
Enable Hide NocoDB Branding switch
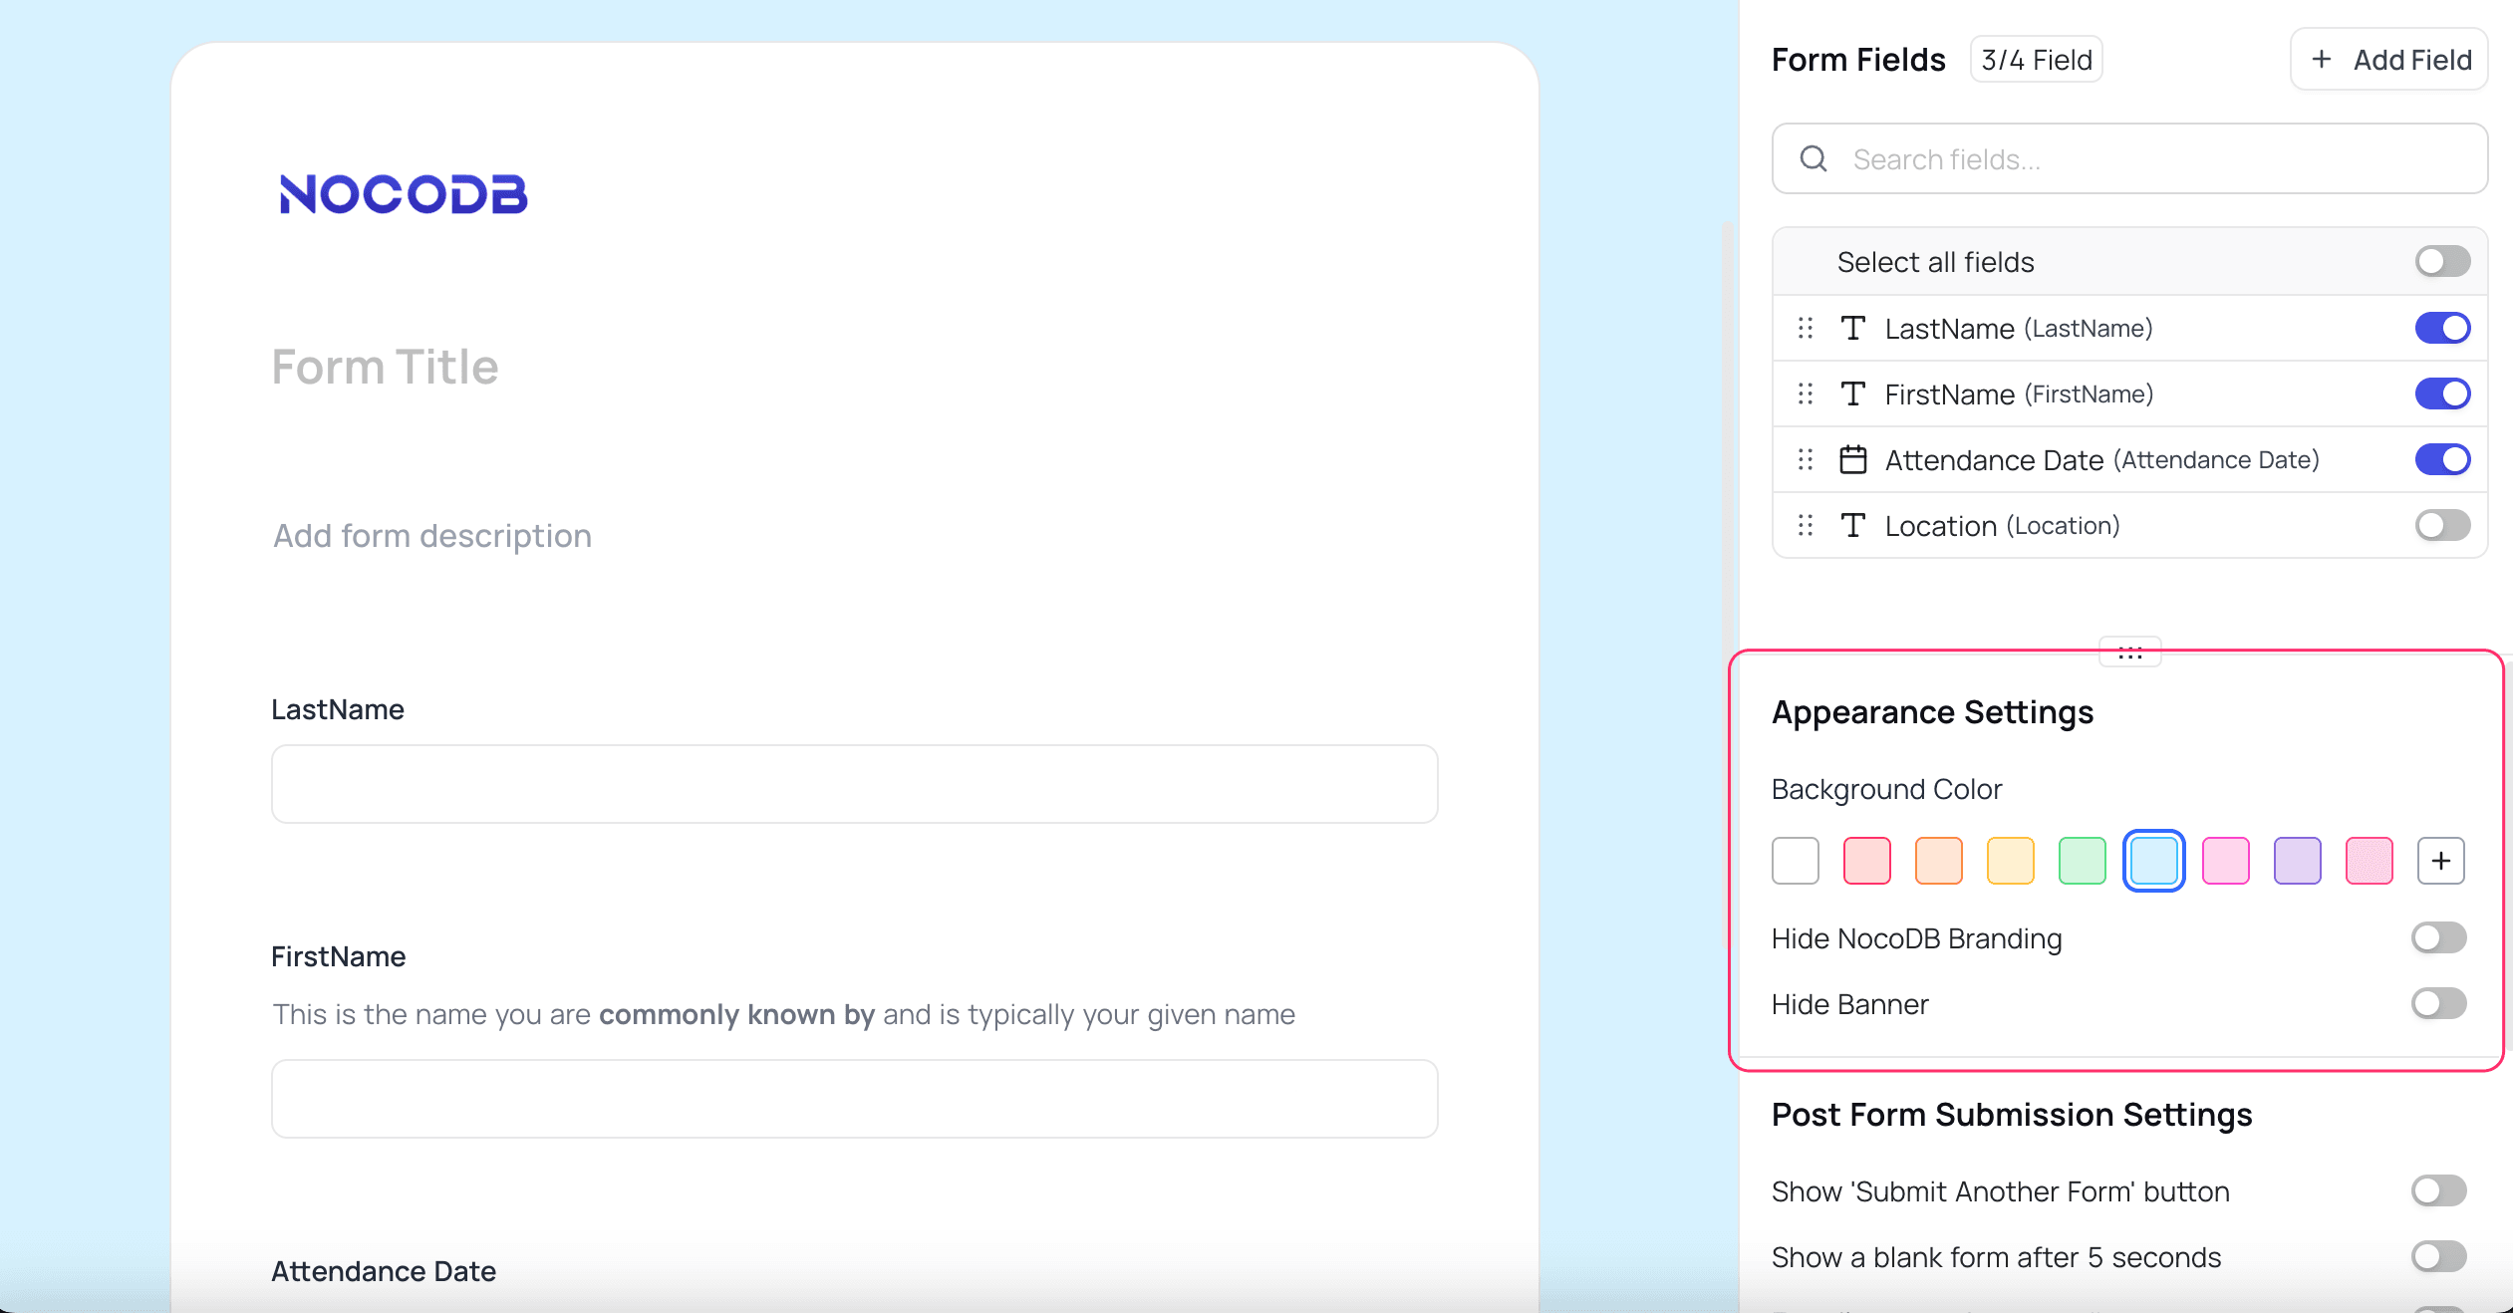(x=2437, y=938)
